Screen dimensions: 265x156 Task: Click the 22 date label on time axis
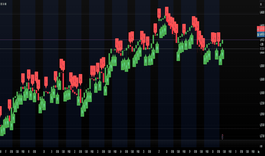point(75,152)
